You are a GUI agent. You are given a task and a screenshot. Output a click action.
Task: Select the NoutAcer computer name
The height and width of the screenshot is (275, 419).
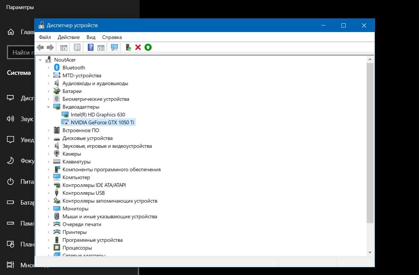(x=65, y=60)
